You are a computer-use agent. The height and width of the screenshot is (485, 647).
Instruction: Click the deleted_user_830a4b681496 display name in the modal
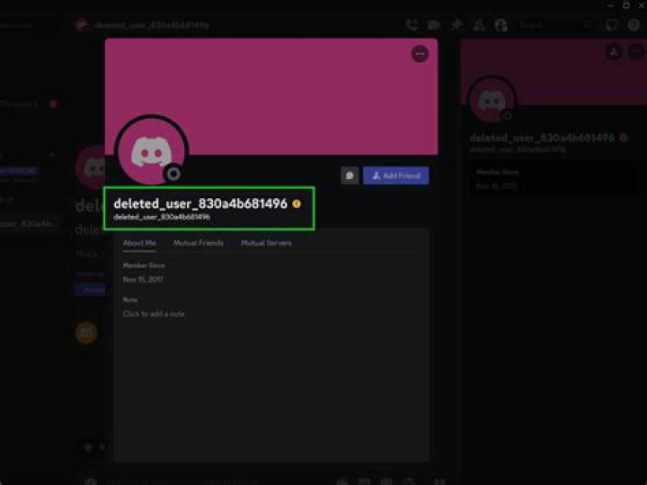(x=199, y=204)
